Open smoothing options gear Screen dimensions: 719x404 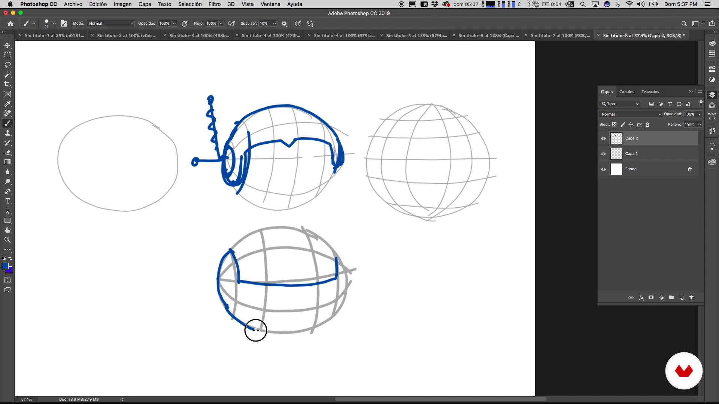284,24
